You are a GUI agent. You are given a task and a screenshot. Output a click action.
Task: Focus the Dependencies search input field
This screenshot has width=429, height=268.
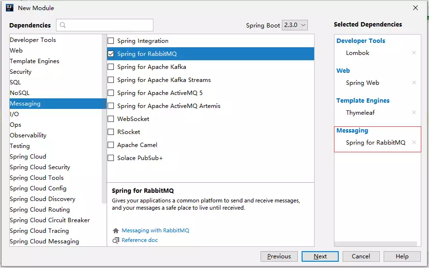[105, 25]
